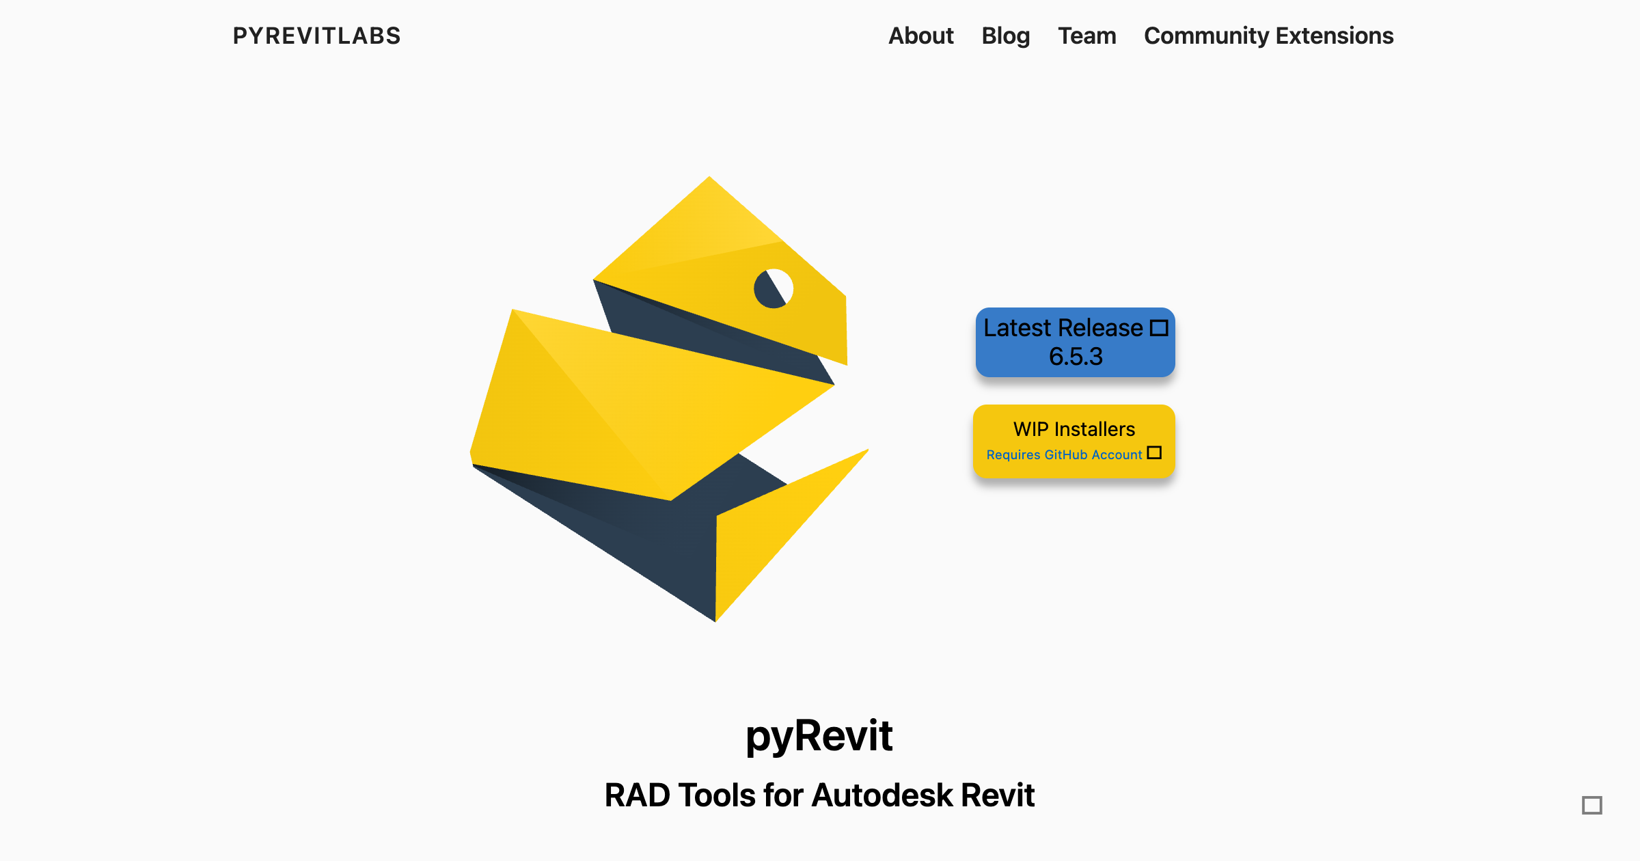The width and height of the screenshot is (1640, 861).
Task: Navigate to the Team page
Action: [x=1086, y=36]
